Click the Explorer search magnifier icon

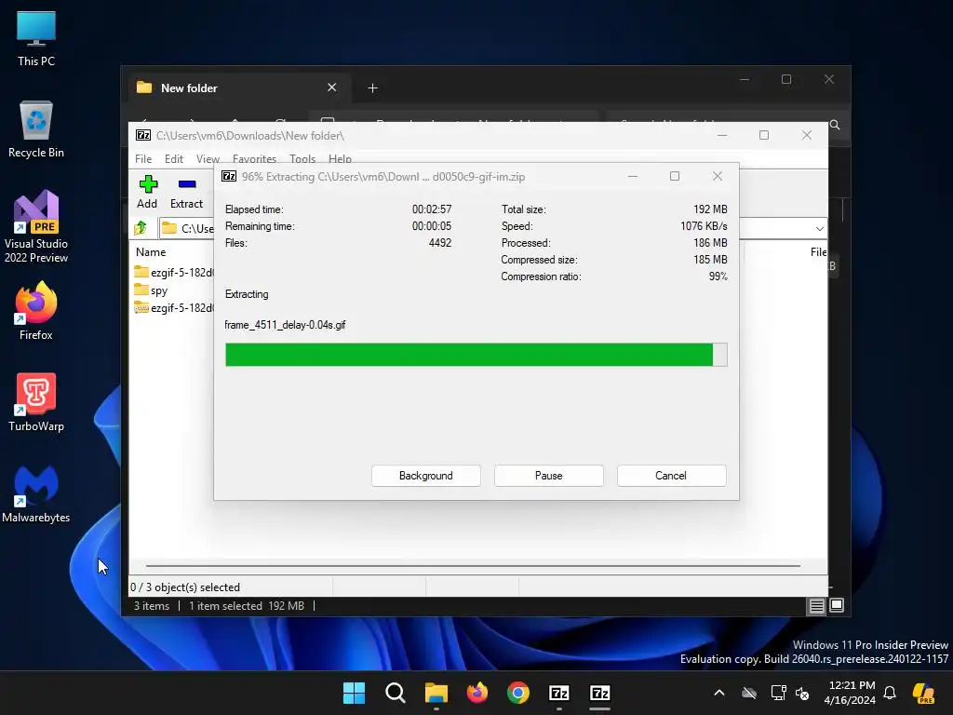pyautogui.click(x=835, y=125)
